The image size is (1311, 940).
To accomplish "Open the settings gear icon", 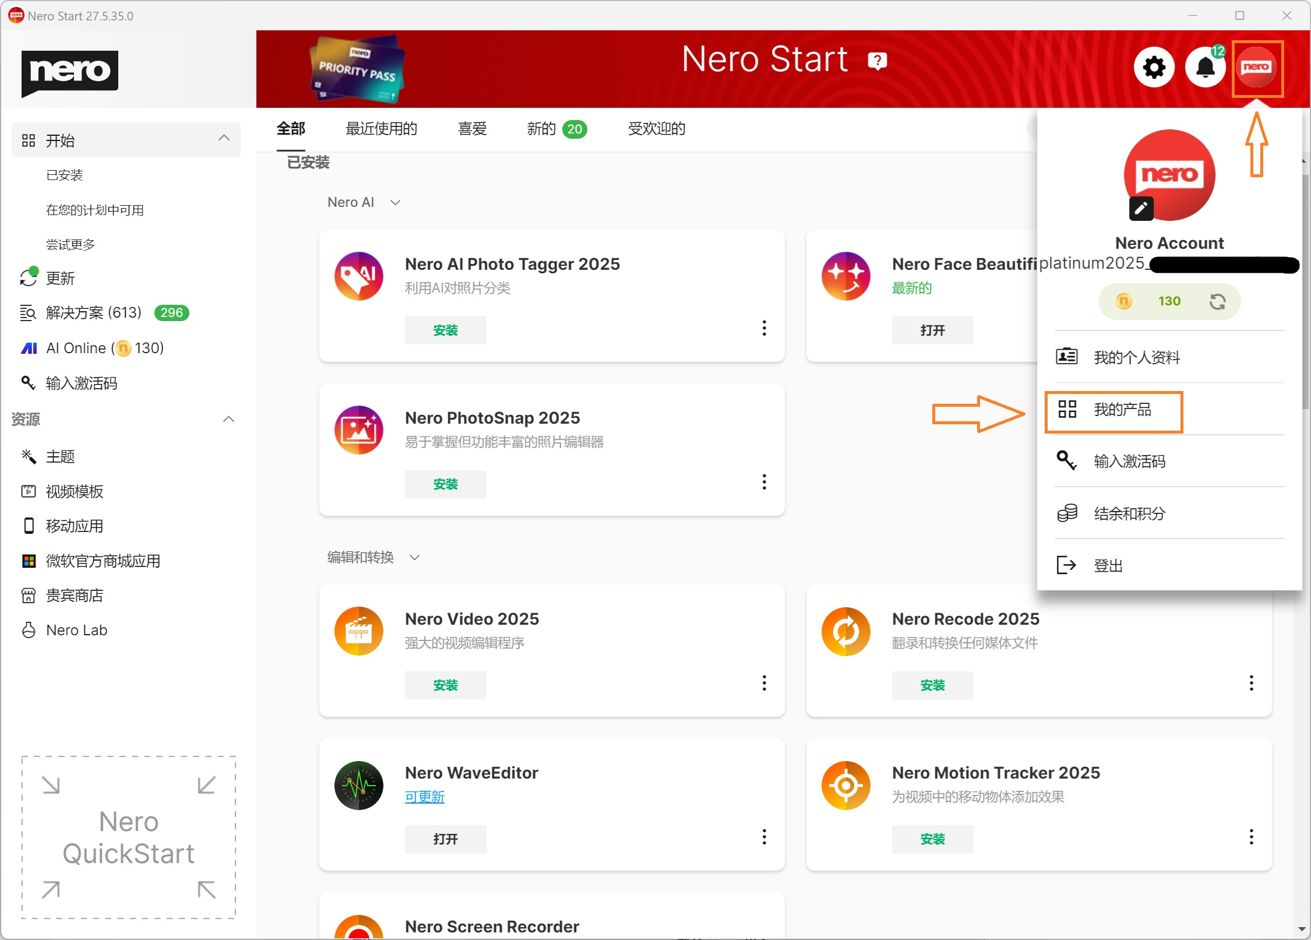I will [1154, 68].
